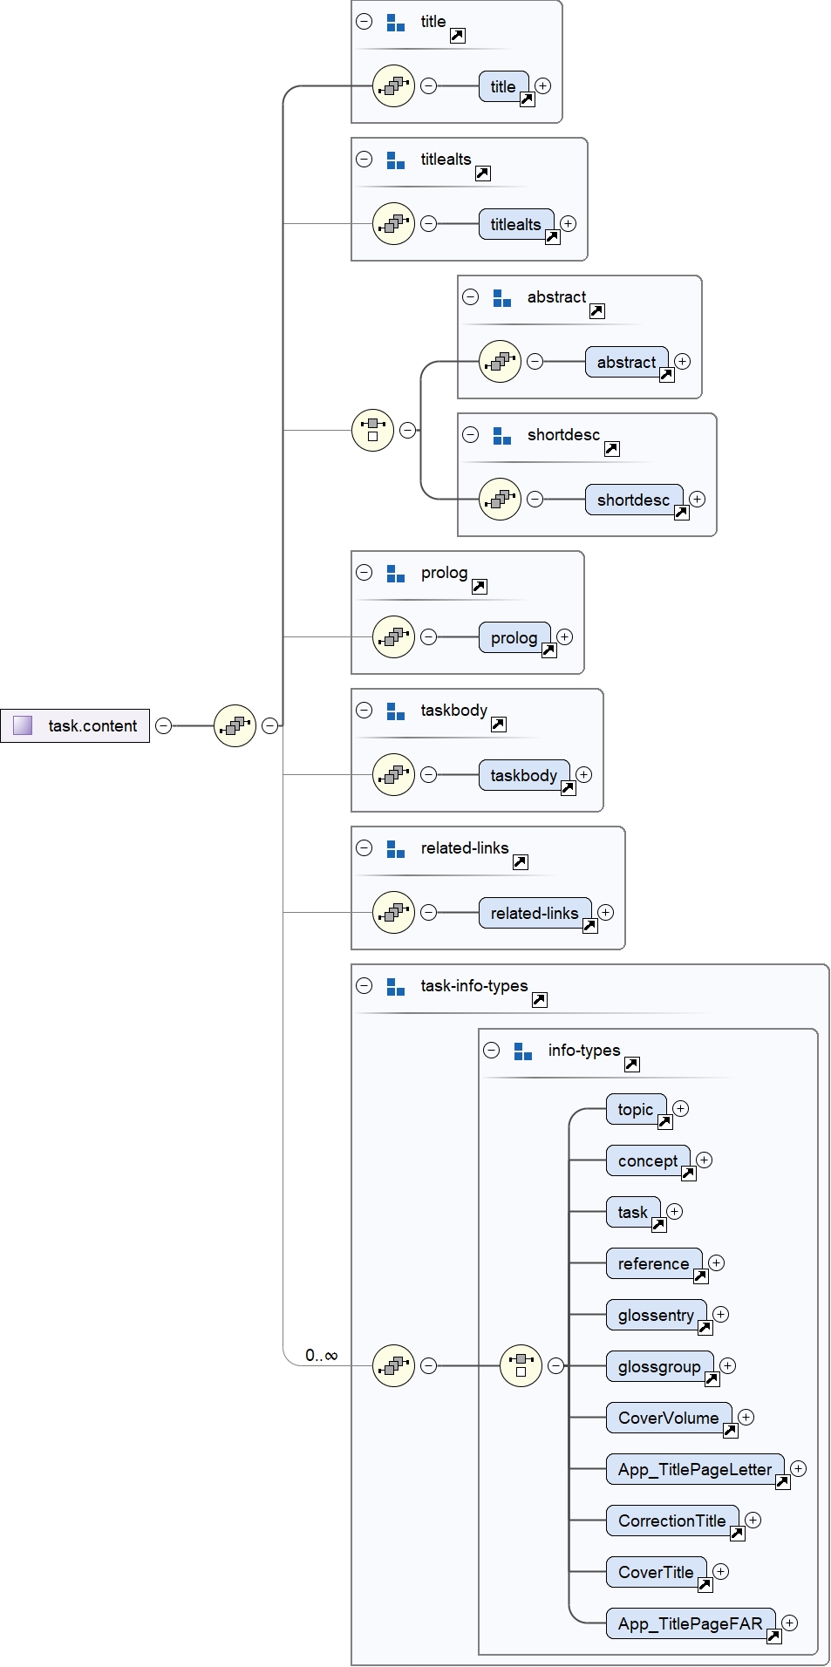The width and height of the screenshot is (831, 1667).
Task: Click the sequence icon in prolog group
Action: click(x=393, y=636)
